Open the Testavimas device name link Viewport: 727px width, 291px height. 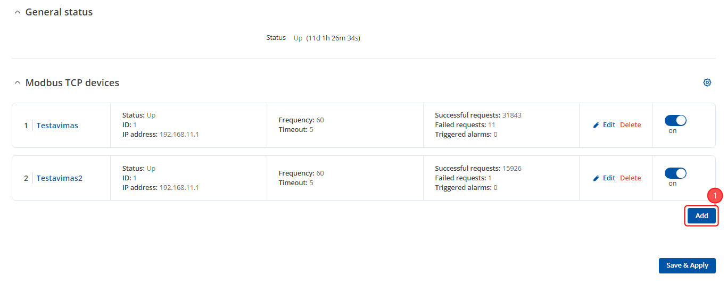click(x=57, y=126)
